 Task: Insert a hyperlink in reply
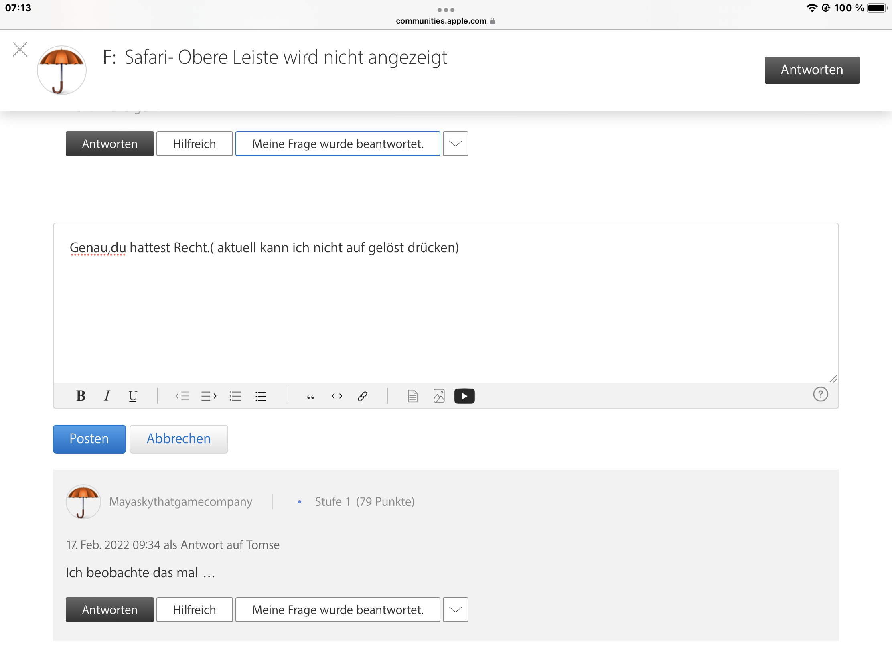point(363,396)
